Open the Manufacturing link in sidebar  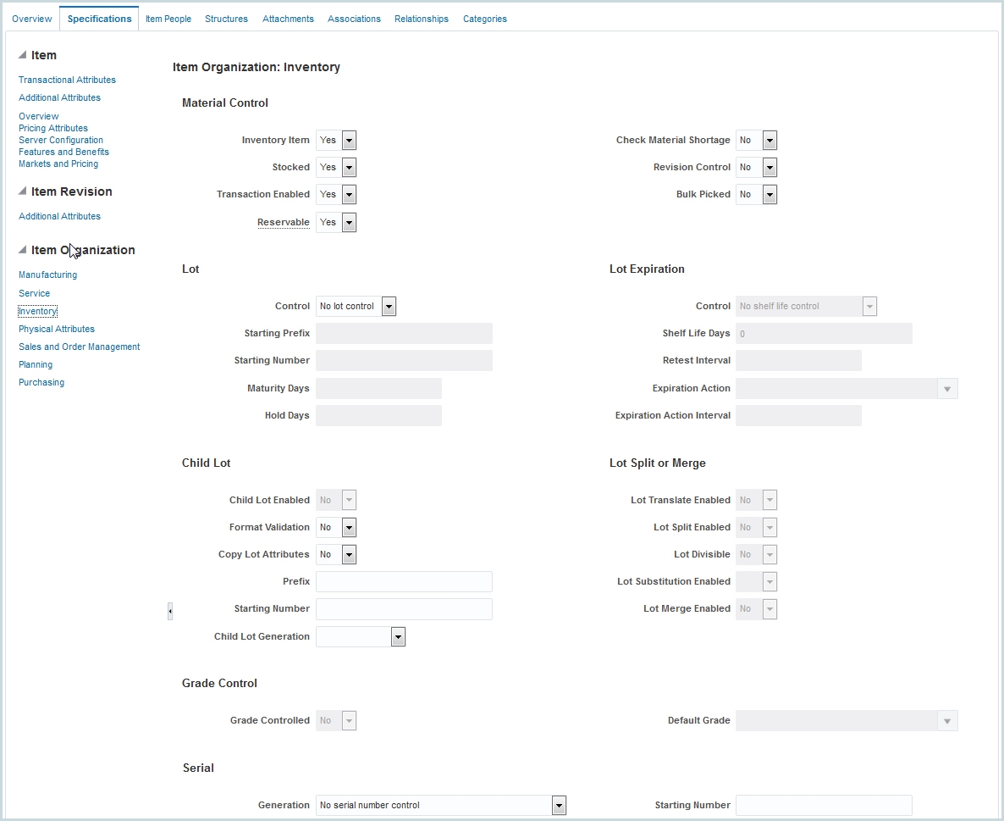pyautogui.click(x=47, y=275)
